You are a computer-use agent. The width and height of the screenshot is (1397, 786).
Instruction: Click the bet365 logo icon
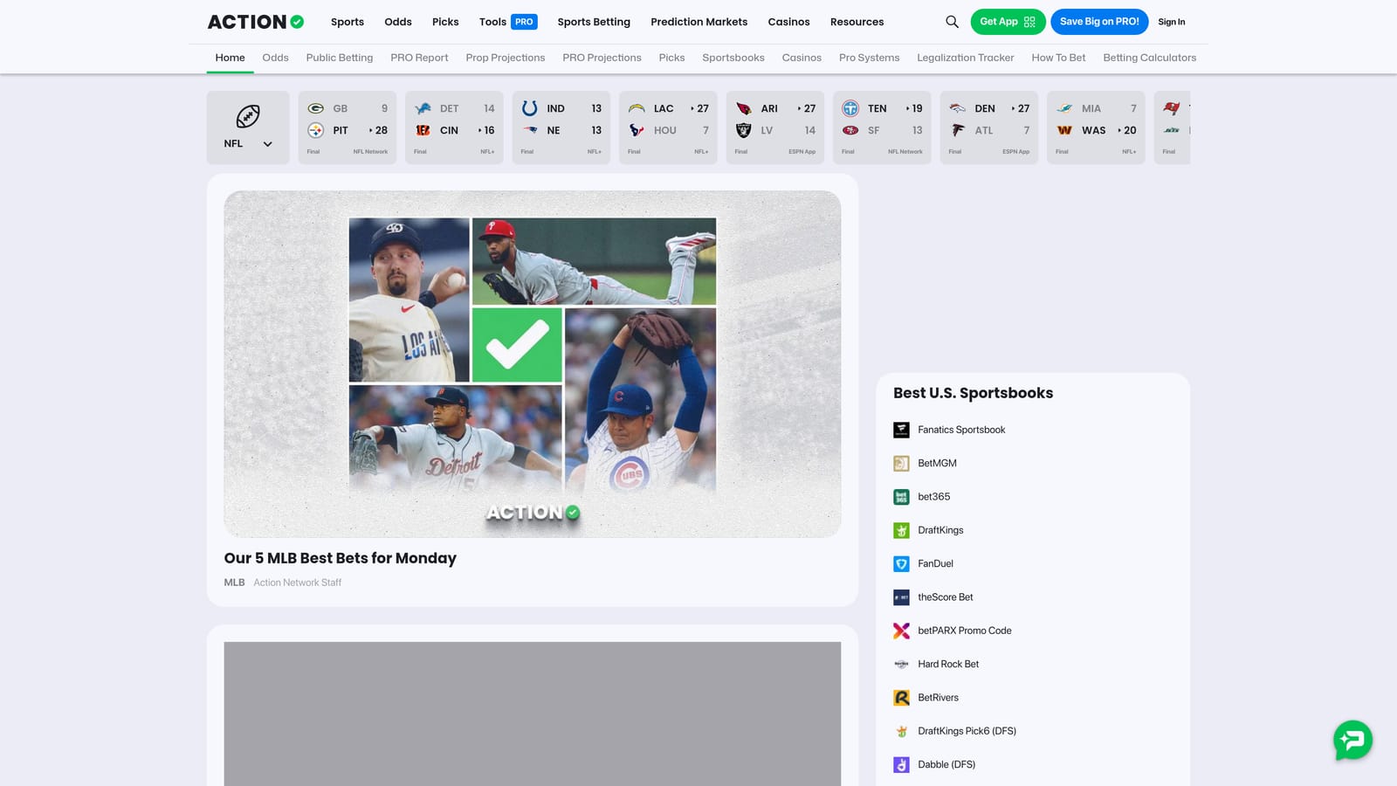(x=901, y=497)
